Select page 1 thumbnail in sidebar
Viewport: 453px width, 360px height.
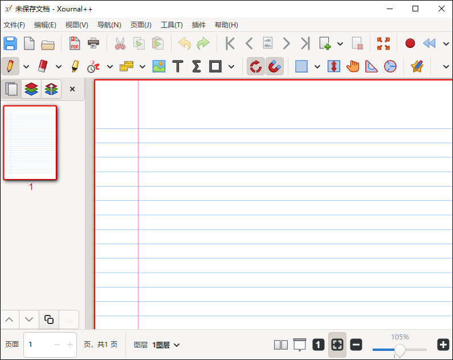click(30, 143)
